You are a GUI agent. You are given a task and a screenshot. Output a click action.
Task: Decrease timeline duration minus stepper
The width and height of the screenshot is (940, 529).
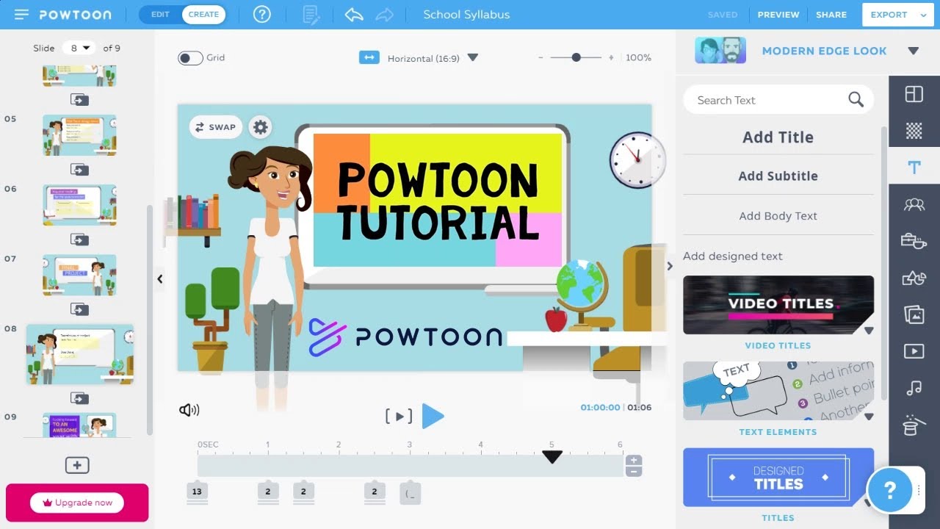pos(634,471)
